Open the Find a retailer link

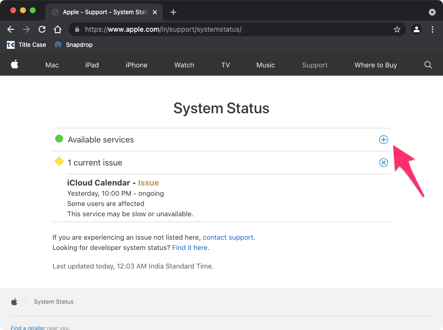pyautogui.click(x=28, y=328)
